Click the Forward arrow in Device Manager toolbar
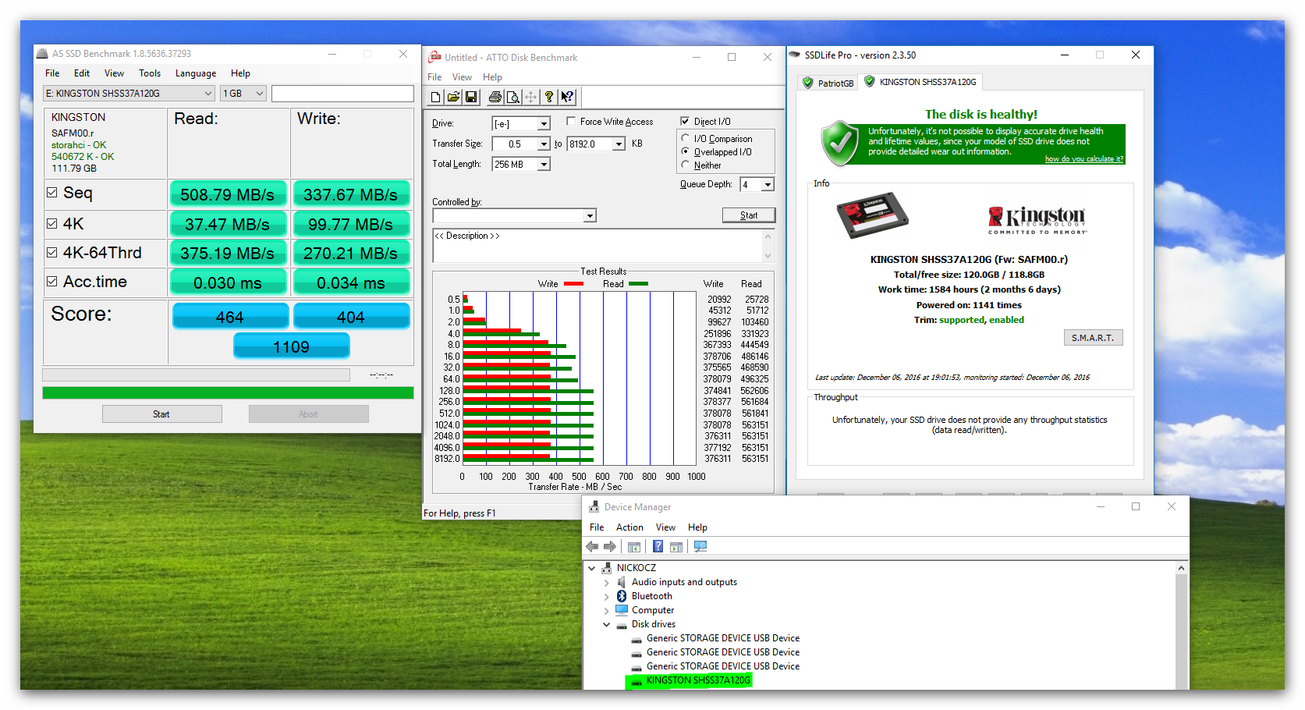Screen dimensions: 1305x710 610,547
